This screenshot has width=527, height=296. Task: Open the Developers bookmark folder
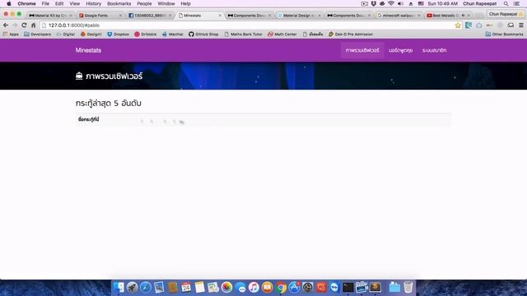coord(37,35)
